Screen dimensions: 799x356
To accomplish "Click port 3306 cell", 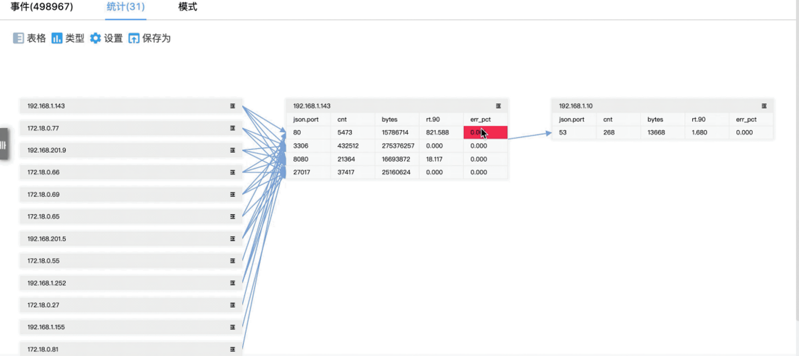I will [x=308, y=146].
